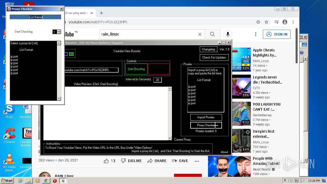
Task: Launch Internet Explorer from the taskbar
Action: (20, 181)
